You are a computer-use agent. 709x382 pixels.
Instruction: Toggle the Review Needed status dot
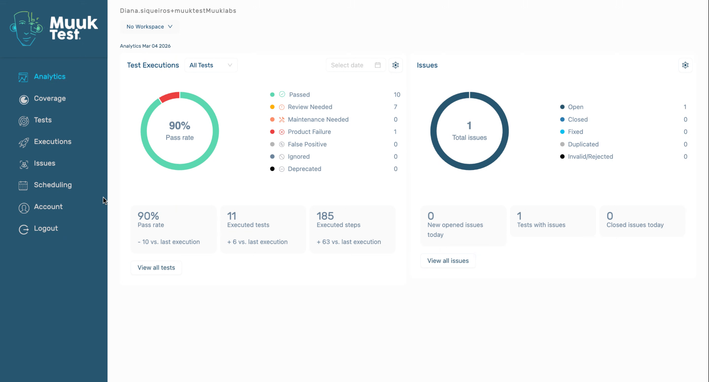[x=272, y=107]
